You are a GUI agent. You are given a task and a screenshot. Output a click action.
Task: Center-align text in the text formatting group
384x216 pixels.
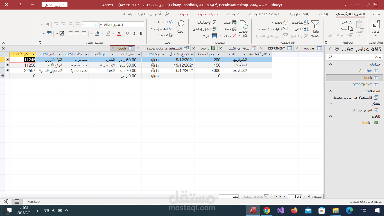click(77, 33)
